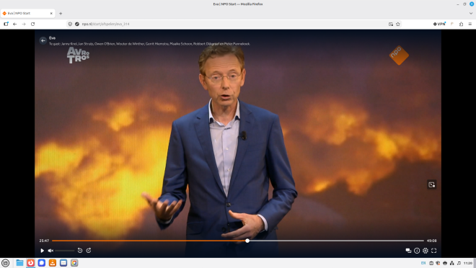Image resolution: width=476 pixels, height=268 pixels.
Task: Open clipboard manager tray icon
Action: coord(431,263)
